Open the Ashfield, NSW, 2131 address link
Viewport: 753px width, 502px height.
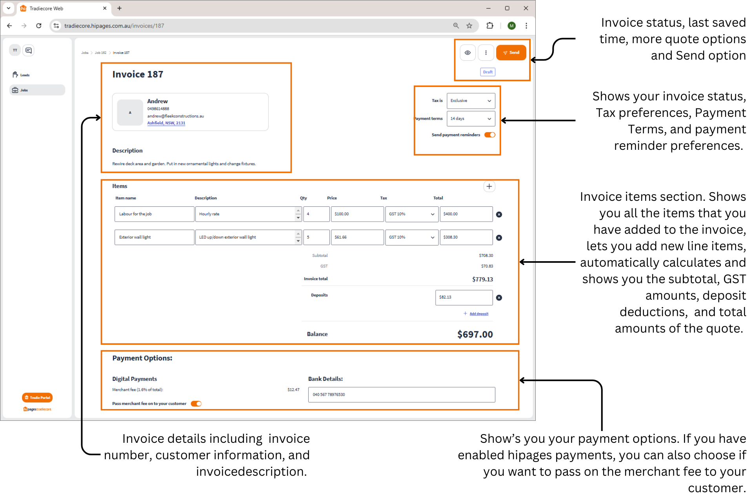[x=166, y=123]
